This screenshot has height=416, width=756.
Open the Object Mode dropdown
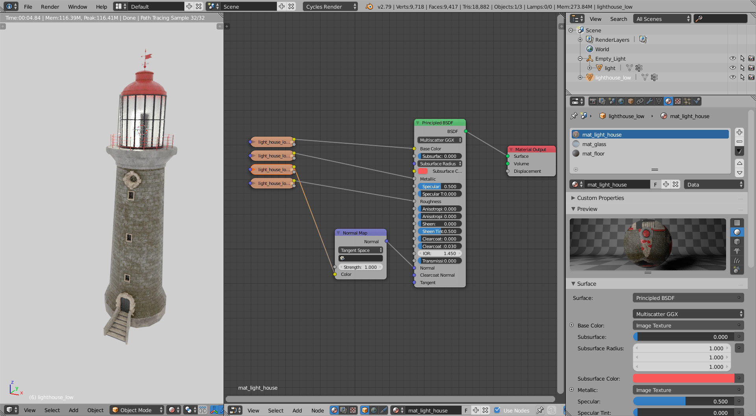tap(137, 410)
